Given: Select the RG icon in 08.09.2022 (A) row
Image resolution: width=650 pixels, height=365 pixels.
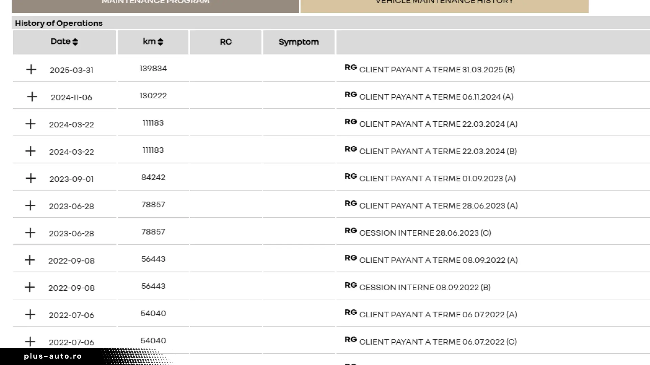Looking at the screenshot, I should click(351, 258).
